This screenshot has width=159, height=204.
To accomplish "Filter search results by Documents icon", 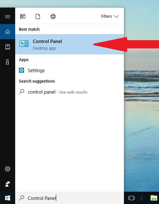I will (38, 16).
